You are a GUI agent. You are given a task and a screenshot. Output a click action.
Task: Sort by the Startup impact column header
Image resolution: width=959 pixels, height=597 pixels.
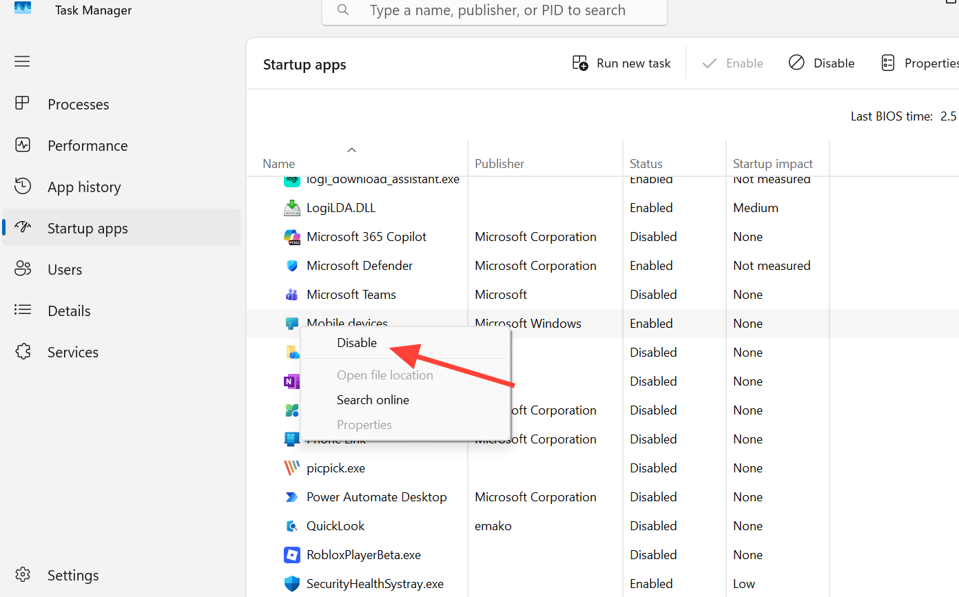click(x=773, y=164)
